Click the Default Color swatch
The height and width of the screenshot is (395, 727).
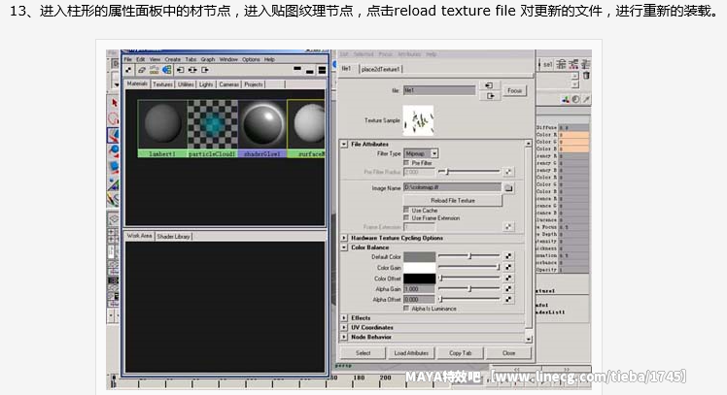(420, 256)
